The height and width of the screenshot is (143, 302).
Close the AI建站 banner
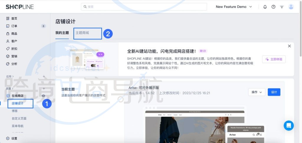coord(289,46)
